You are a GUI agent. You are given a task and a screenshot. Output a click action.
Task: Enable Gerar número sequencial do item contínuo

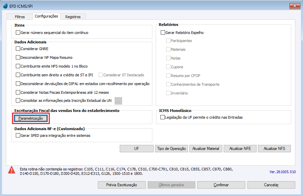[x=18, y=32]
